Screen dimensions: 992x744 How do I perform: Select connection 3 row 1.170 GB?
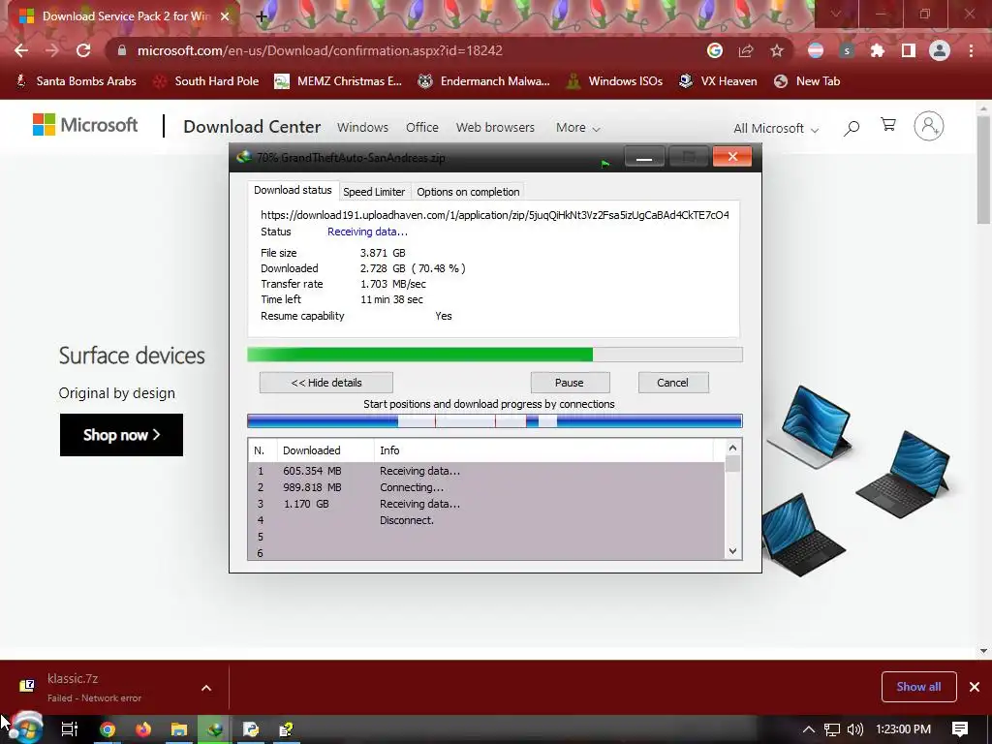486,504
